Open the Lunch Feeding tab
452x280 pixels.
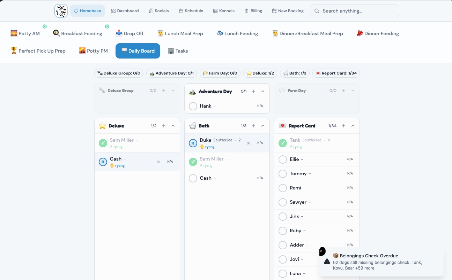[x=237, y=33]
